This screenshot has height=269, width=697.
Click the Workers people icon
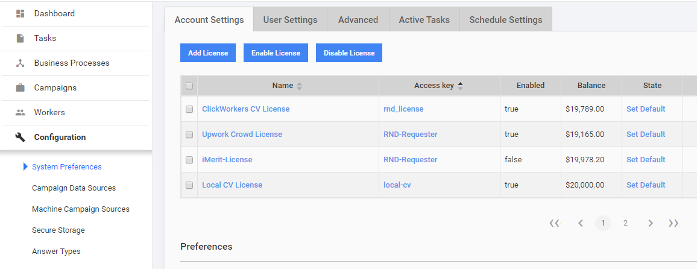point(20,113)
